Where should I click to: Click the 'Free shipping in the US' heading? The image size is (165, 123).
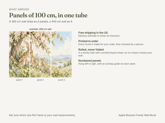click(93, 33)
